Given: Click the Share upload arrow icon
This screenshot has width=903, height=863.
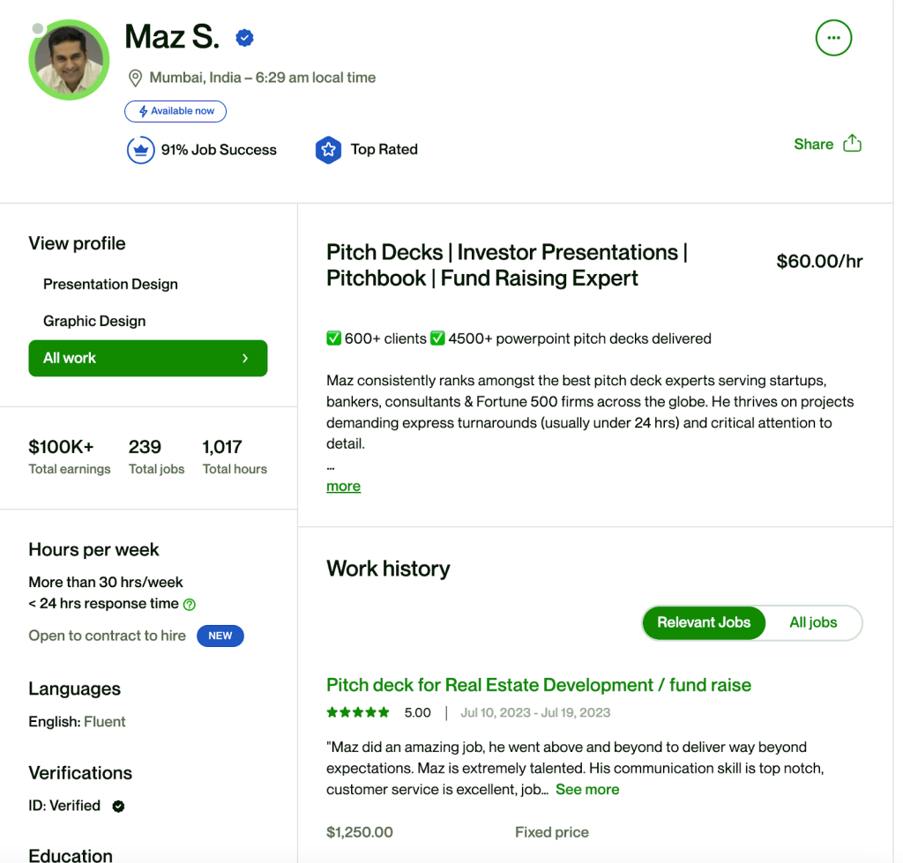Looking at the screenshot, I should 852,144.
